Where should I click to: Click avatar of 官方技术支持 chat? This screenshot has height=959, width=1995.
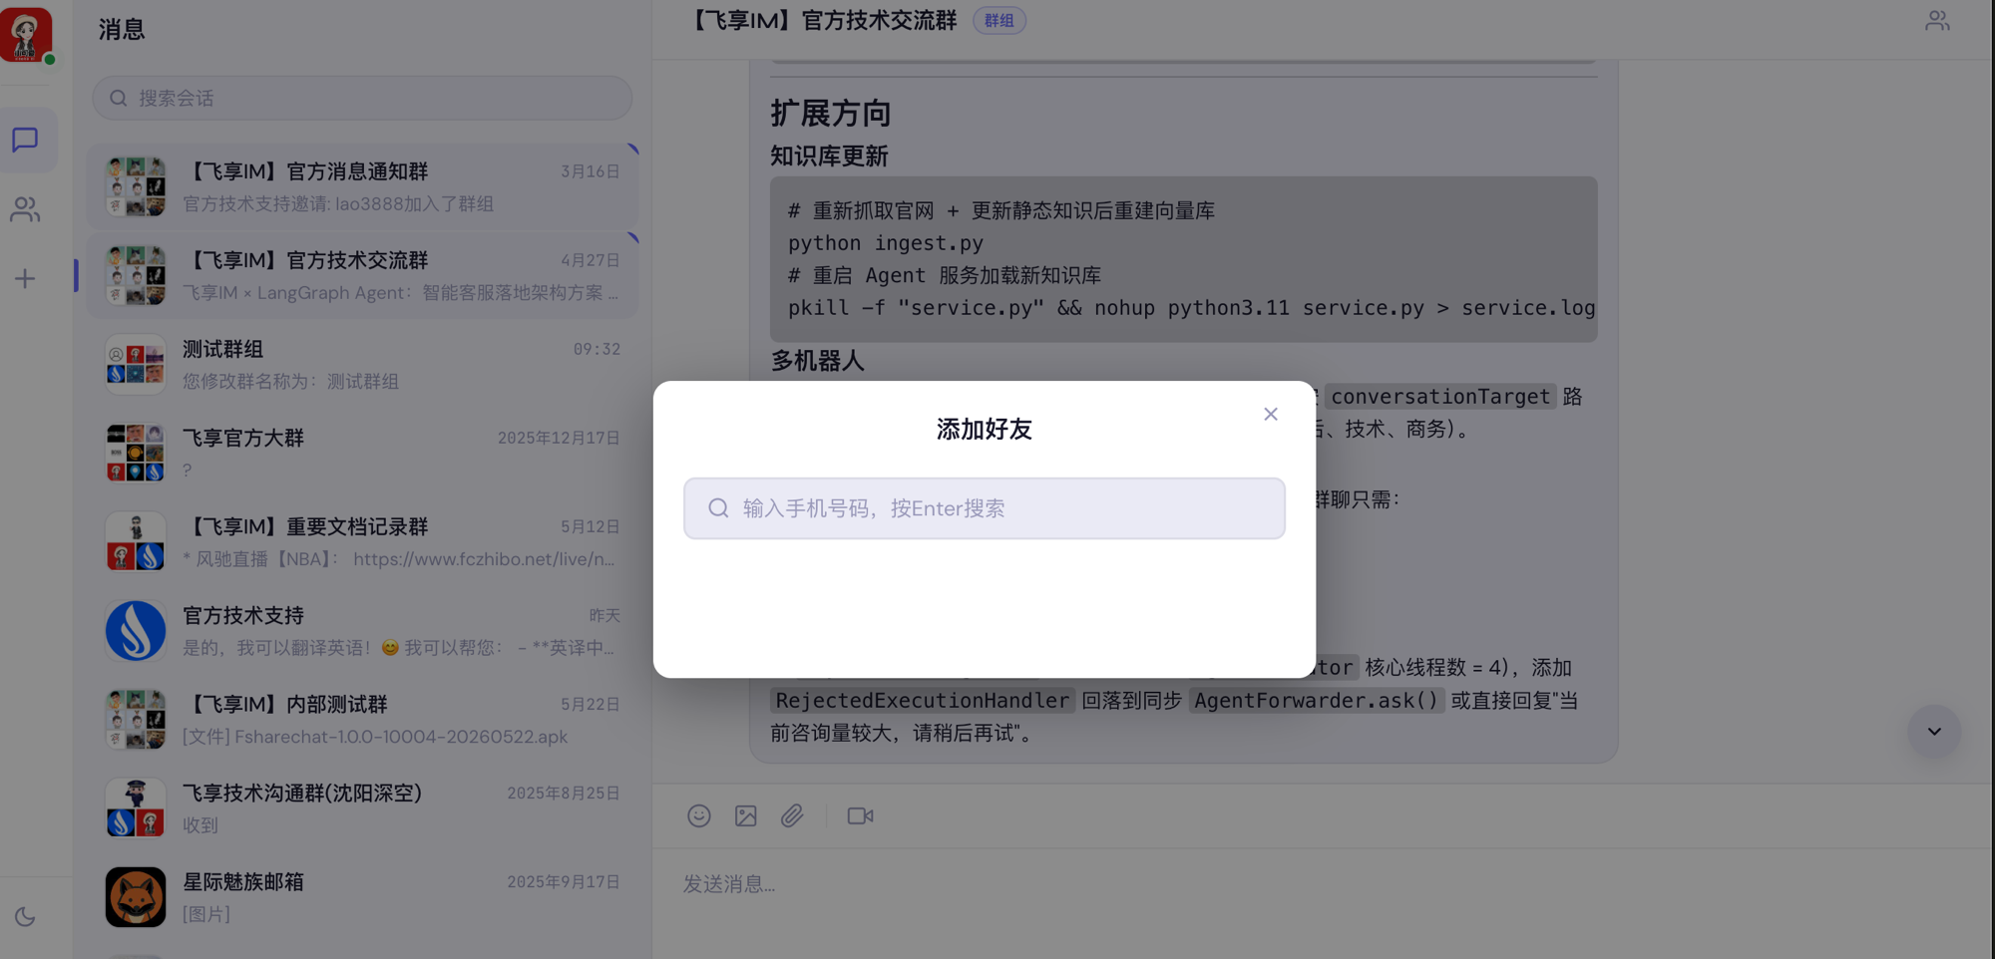tap(136, 631)
